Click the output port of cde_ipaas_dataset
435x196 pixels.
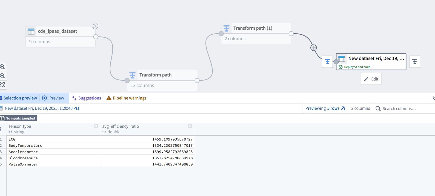pyautogui.click(x=96, y=37)
